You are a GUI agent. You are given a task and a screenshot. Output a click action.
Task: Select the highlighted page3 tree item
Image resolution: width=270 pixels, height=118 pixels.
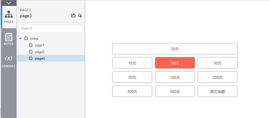(51, 58)
